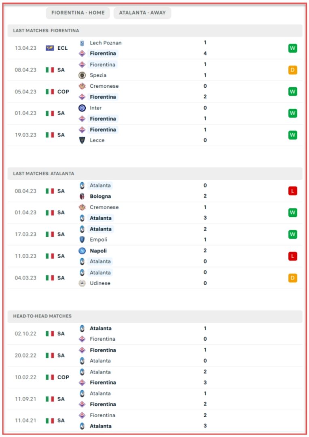
Task: Open the Napoli team link
Action: point(98,251)
